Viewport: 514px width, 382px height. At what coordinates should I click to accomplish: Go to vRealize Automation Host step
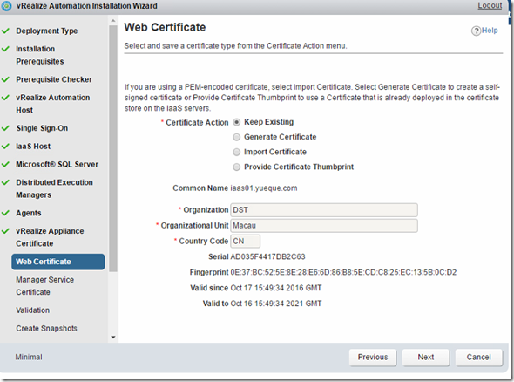pos(53,104)
